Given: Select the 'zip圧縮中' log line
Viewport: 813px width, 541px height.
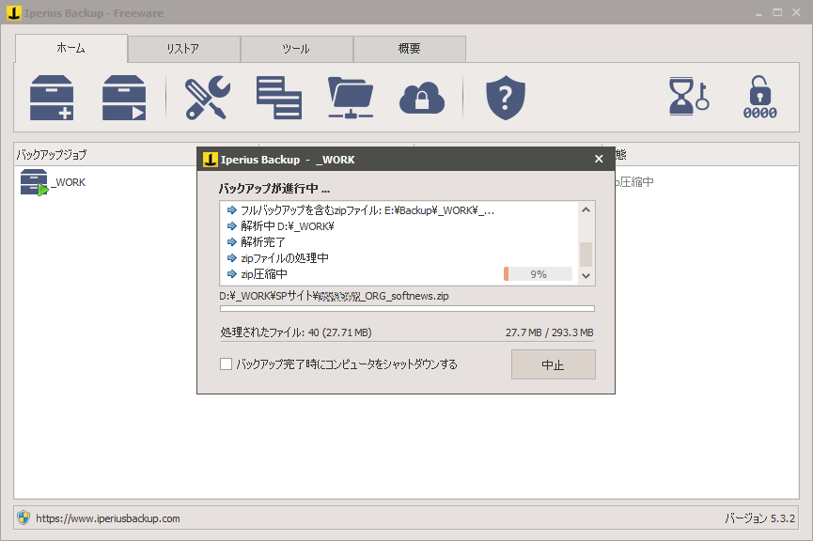Looking at the screenshot, I should point(258,274).
